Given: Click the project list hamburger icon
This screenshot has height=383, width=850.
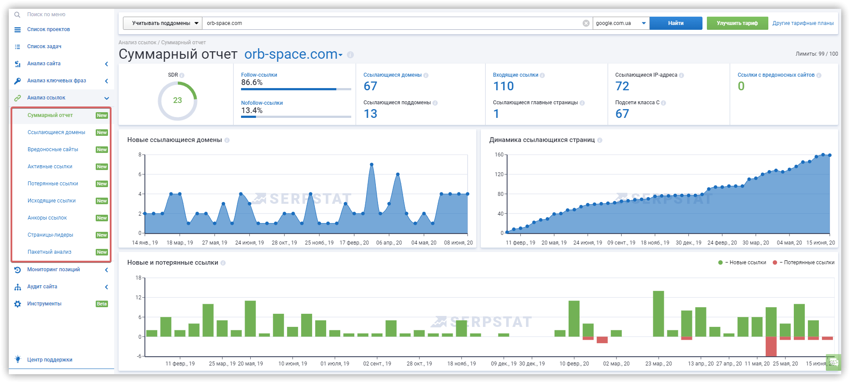Looking at the screenshot, I should coord(18,30).
